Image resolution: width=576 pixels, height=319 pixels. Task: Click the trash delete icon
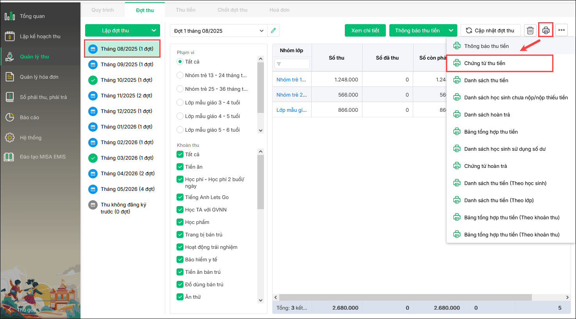coord(530,30)
